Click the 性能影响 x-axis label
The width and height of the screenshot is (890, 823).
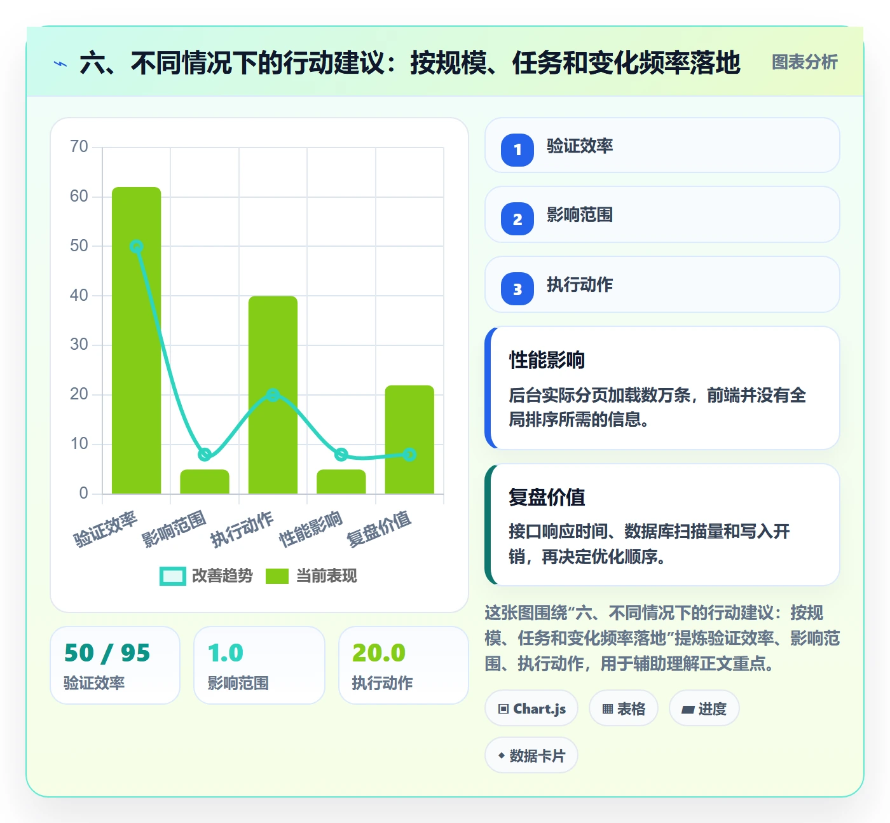[311, 529]
